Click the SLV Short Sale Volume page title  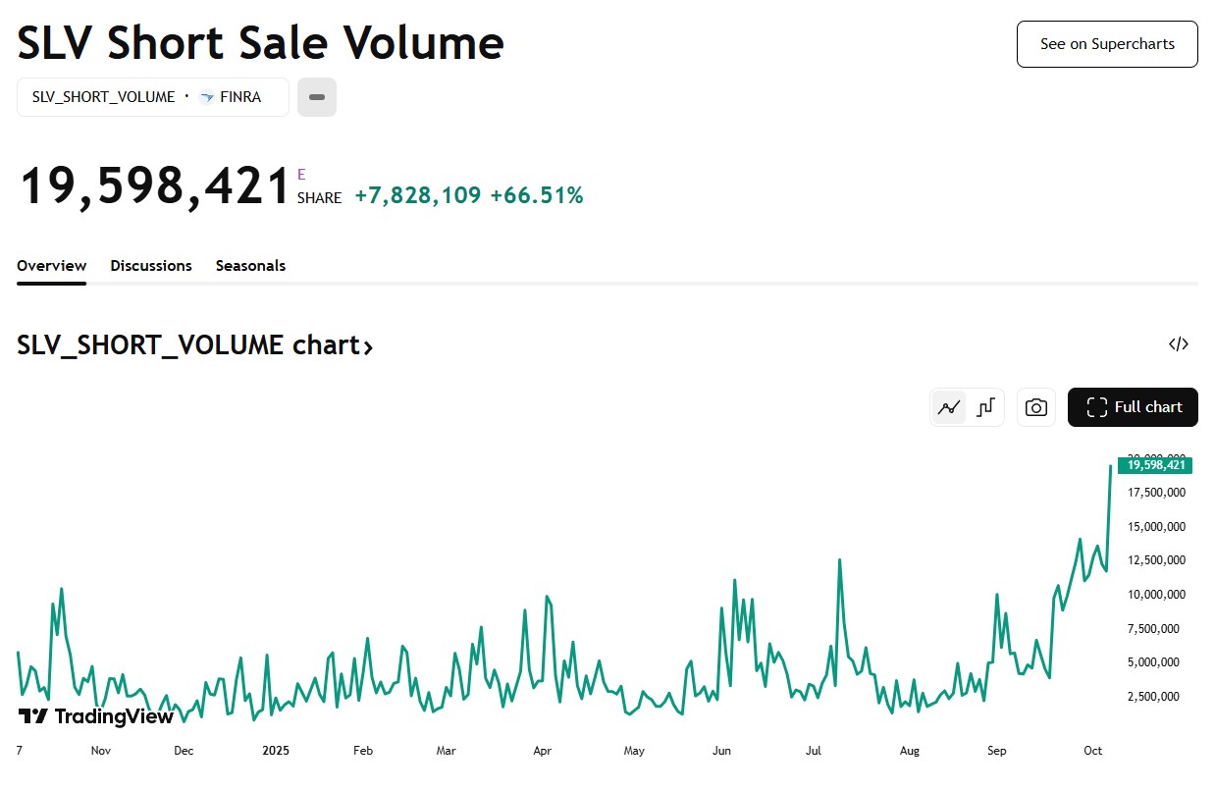point(261,43)
